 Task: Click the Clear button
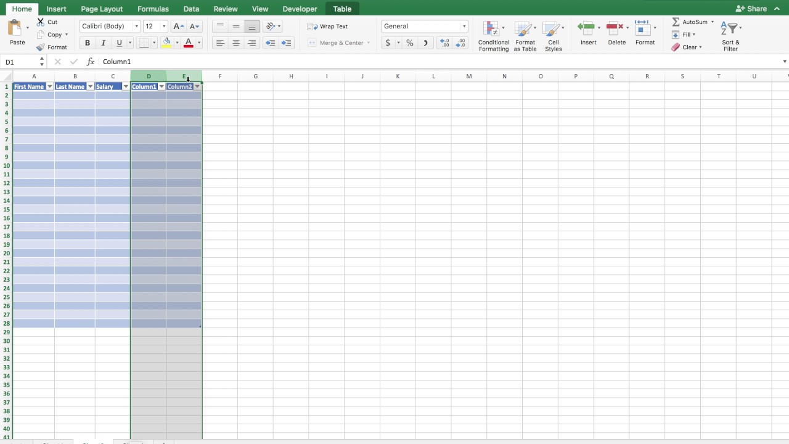pos(686,47)
